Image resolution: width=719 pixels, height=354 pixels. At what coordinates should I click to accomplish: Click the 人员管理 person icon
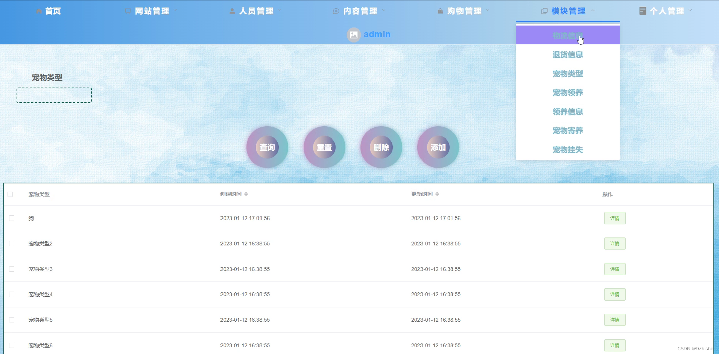pyautogui.click(x=232, y=11)
